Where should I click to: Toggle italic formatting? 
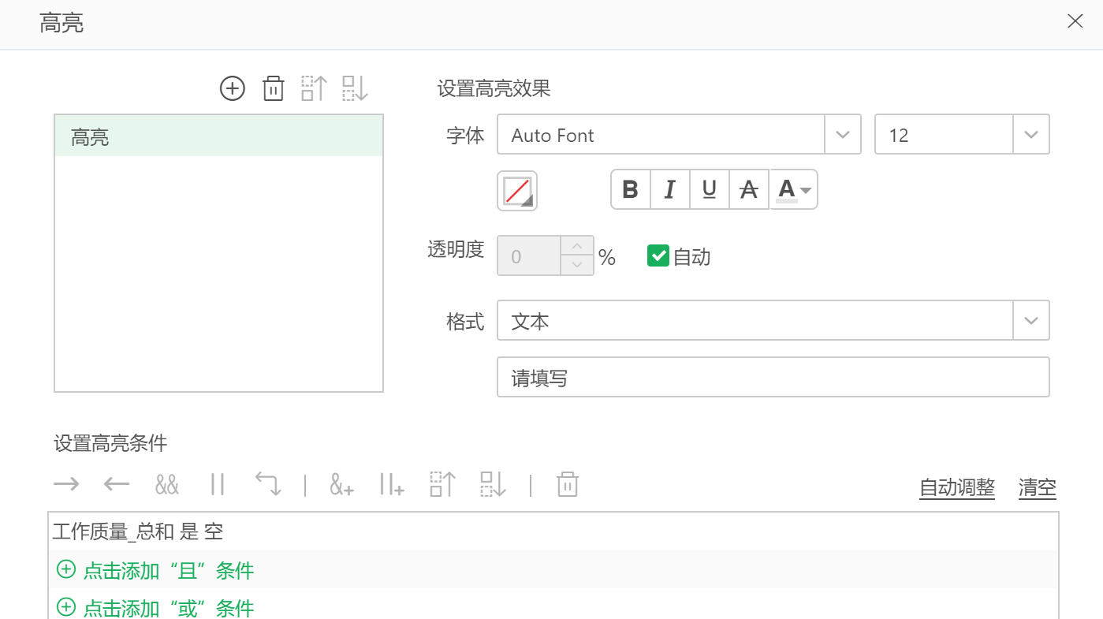click(670, 189)
